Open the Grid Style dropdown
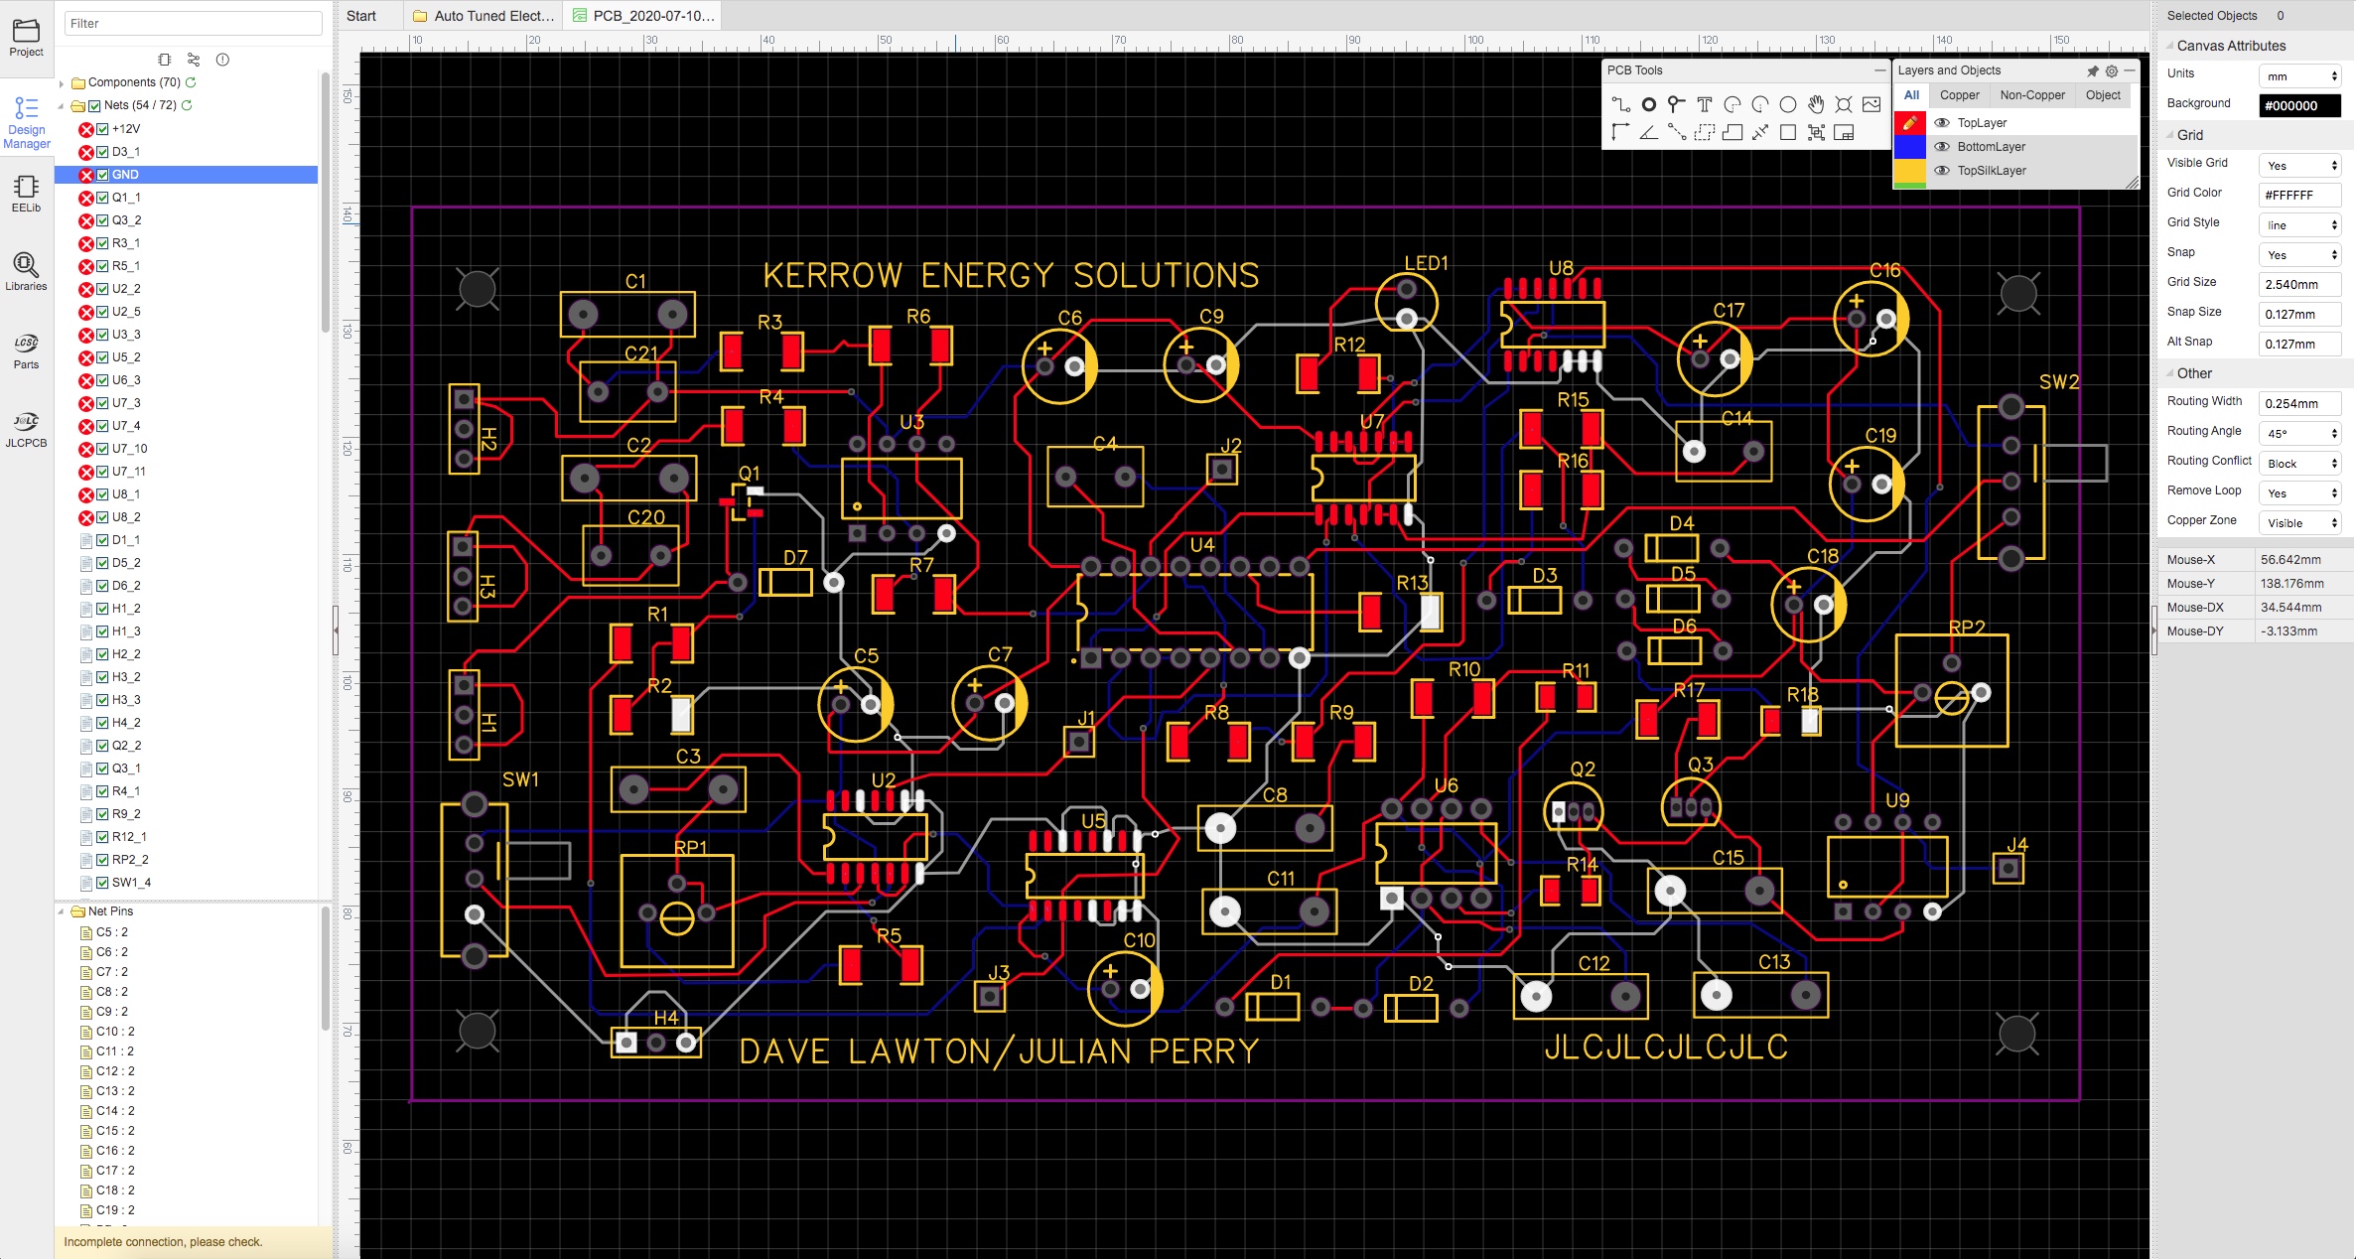Screen dimensions: 2356x1259 point(2299,224)
